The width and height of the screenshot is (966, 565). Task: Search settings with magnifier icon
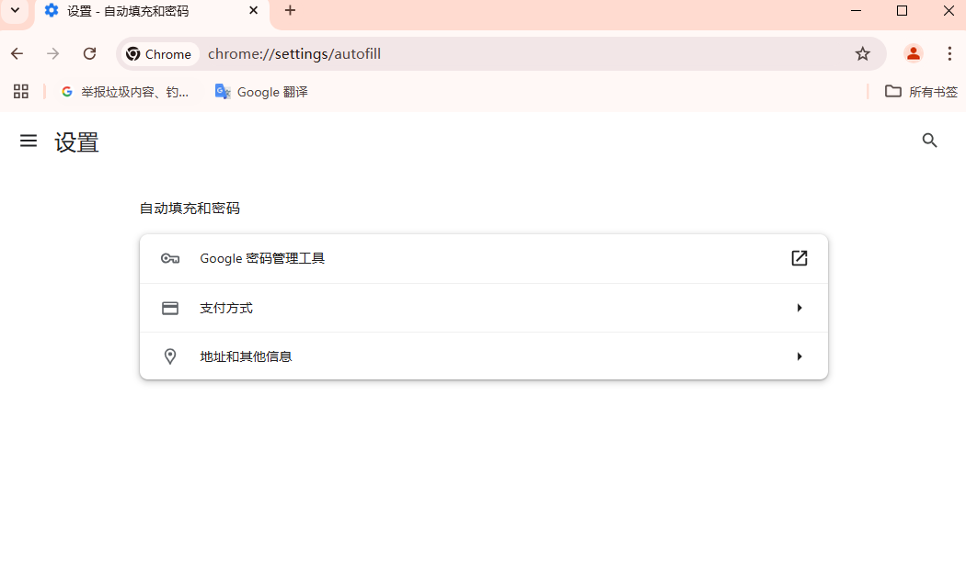tap(929, 141)
